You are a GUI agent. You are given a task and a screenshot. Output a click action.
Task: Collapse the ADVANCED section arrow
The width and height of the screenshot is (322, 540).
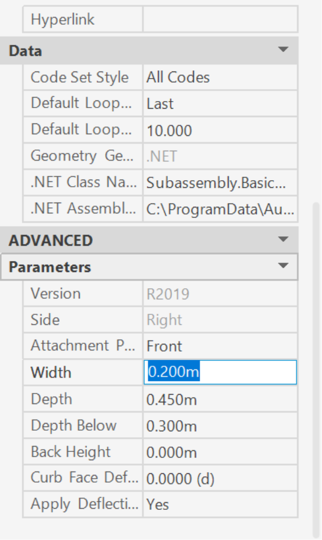(283, 239)
